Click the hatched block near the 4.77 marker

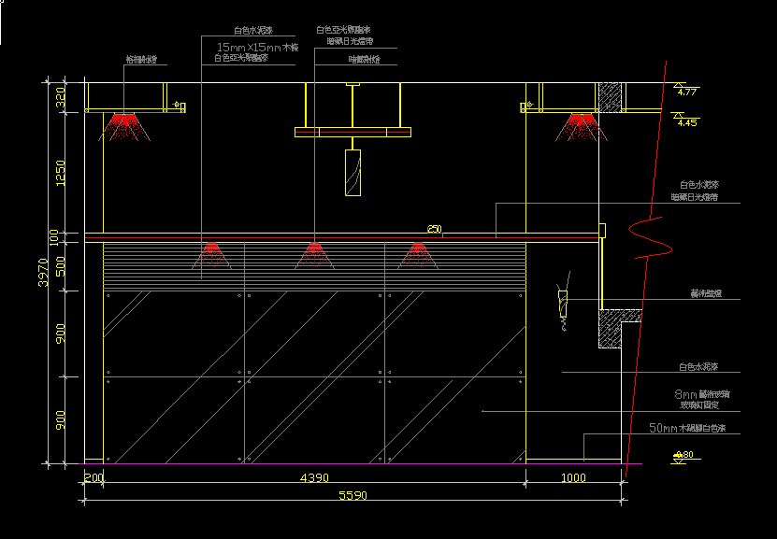[612, 97]
